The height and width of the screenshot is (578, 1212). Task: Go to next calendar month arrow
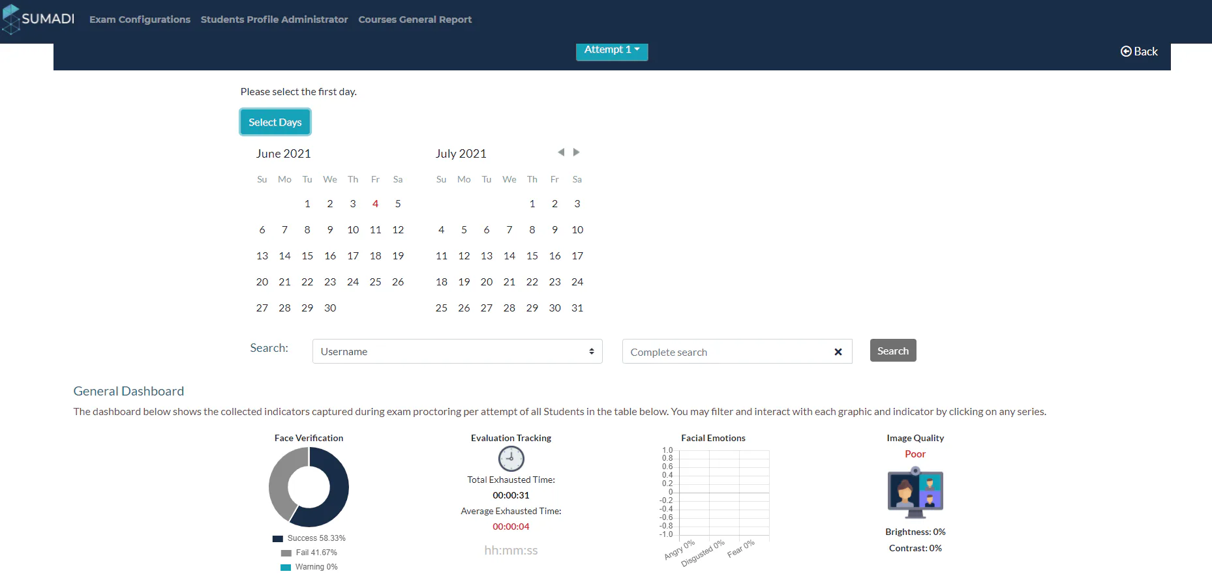(x=577, y=152)
